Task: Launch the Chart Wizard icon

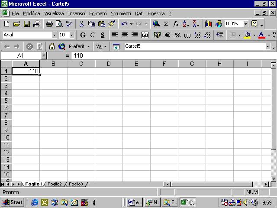Action: click(x=209, y=24)
